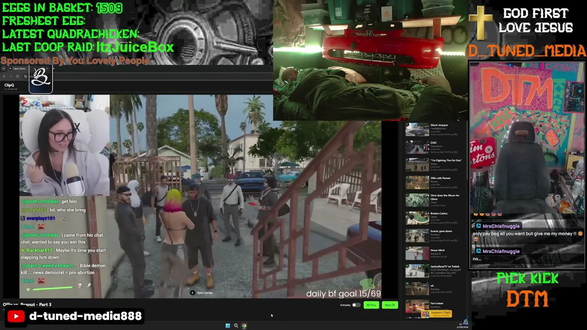The height and width of the screenshot is (330, 587).
Task: Click MrsChiefnuggie's first chat username
Action: [501, 226]
